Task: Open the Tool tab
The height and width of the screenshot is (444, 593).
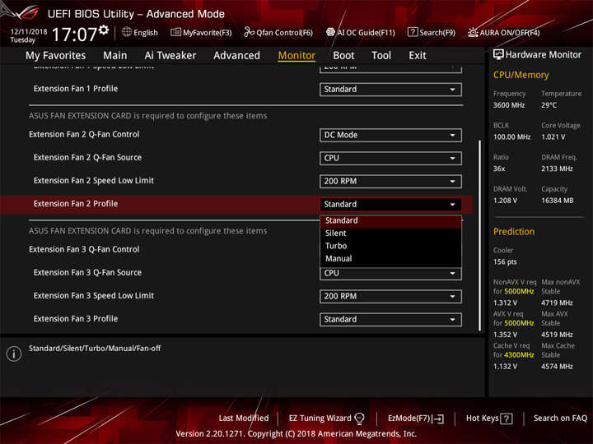Action: pos(381,56)
